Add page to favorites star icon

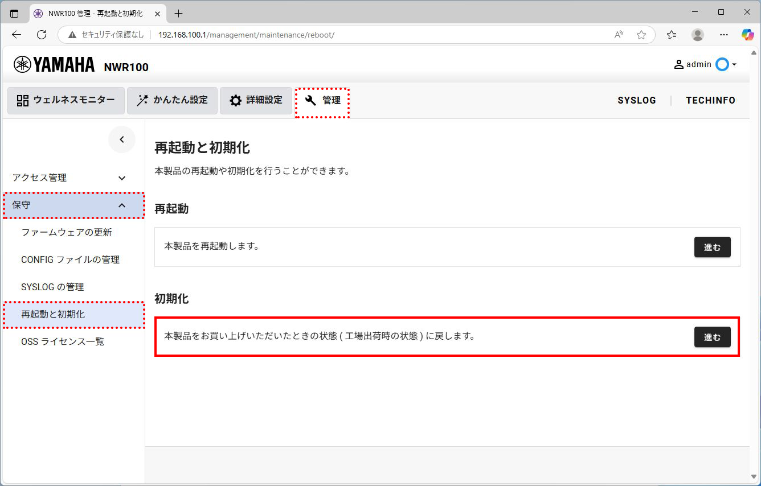pos(641,35)
